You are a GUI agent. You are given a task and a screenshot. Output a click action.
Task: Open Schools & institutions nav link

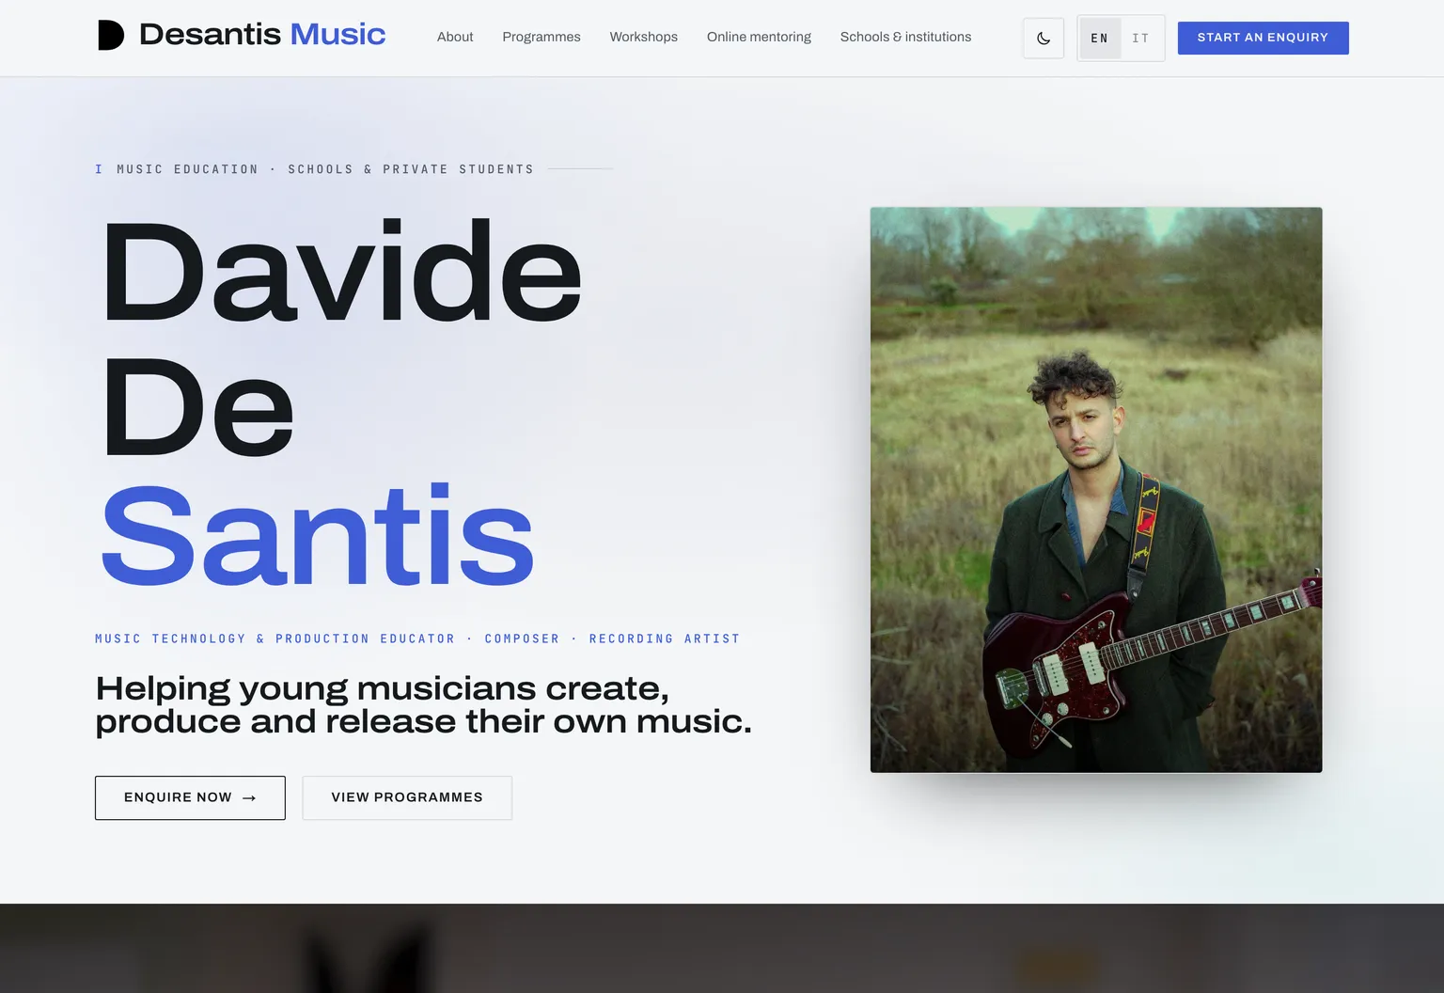(905, 37)
